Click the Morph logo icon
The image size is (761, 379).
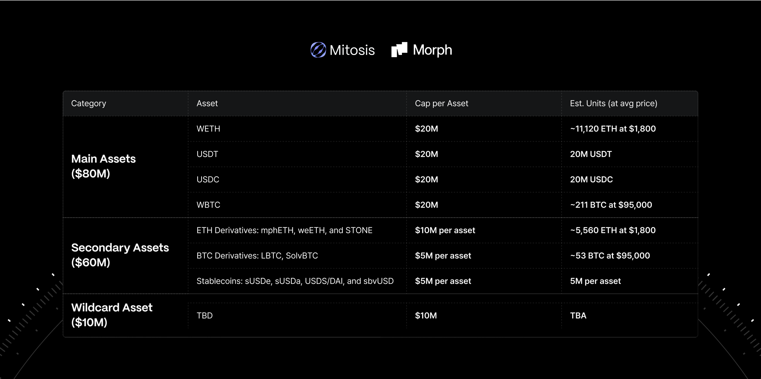[x=399, y=50]
